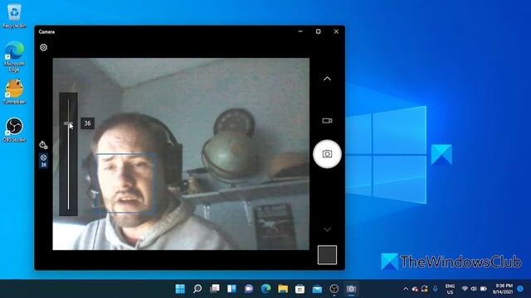Click the brightness slider handle
531x298 pixels.
(x=68, y=123)
